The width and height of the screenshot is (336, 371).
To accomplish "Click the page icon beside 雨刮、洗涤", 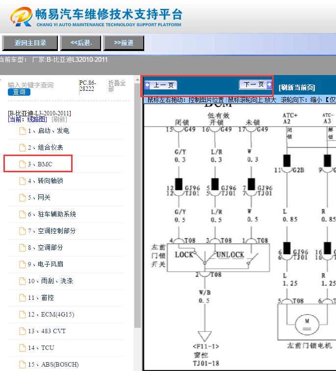I will coord(23,281).
